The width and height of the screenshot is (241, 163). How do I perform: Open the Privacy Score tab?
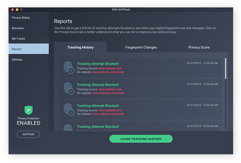point(199,47)
